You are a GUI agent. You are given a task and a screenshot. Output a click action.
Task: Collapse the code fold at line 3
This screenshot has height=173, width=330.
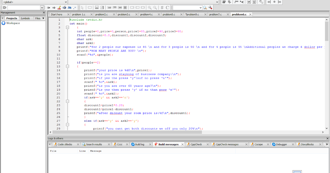[x=67, y=27]
